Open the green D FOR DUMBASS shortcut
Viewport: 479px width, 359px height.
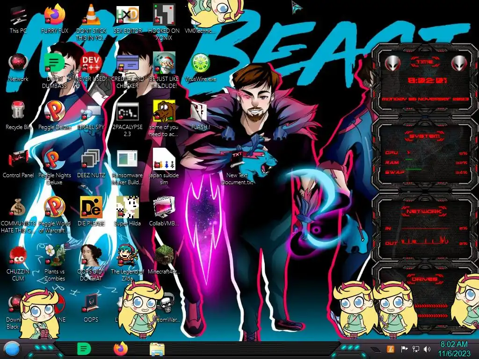(x=55, y=71)
